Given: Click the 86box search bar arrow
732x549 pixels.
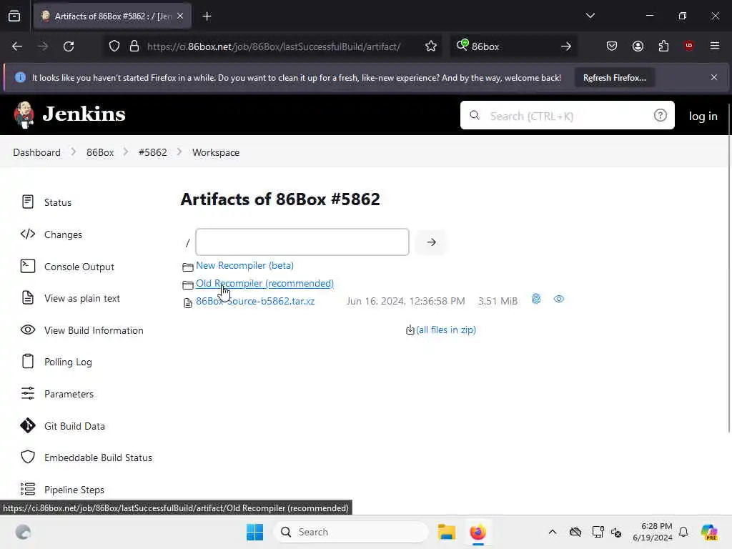Looking at the screenshot, I should [x=566, y=46].
